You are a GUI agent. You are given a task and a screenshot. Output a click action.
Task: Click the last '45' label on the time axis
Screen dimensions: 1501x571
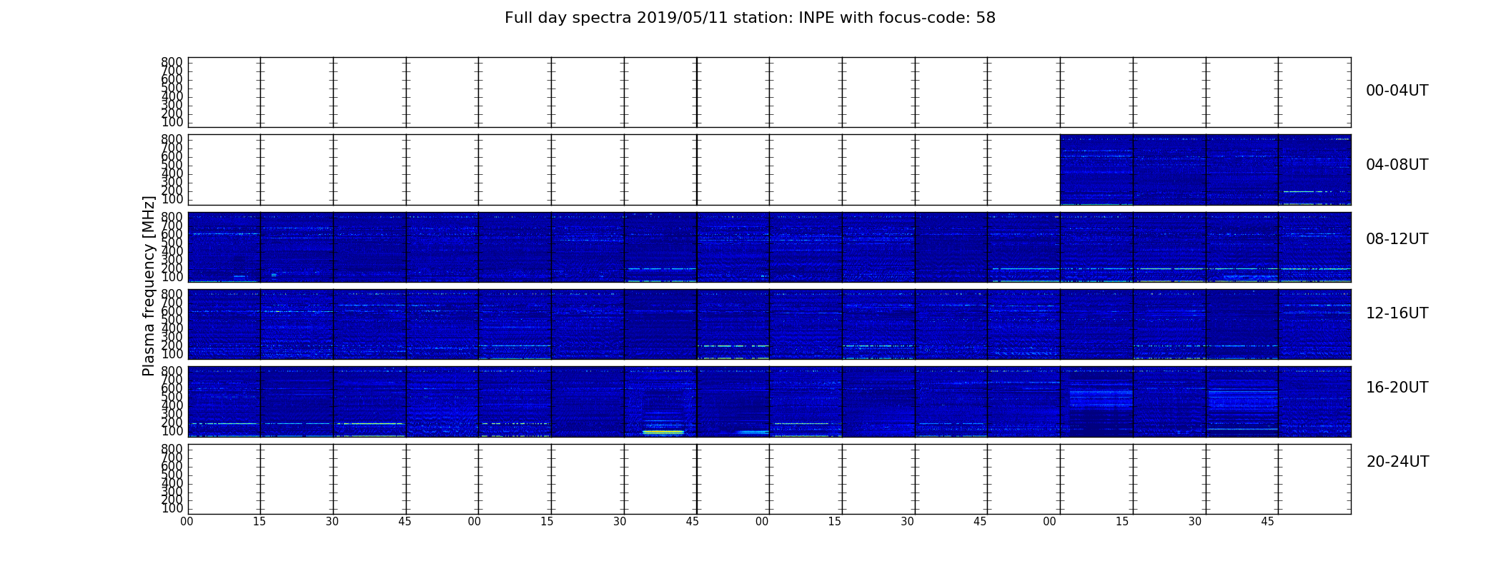pos(1267,522)
